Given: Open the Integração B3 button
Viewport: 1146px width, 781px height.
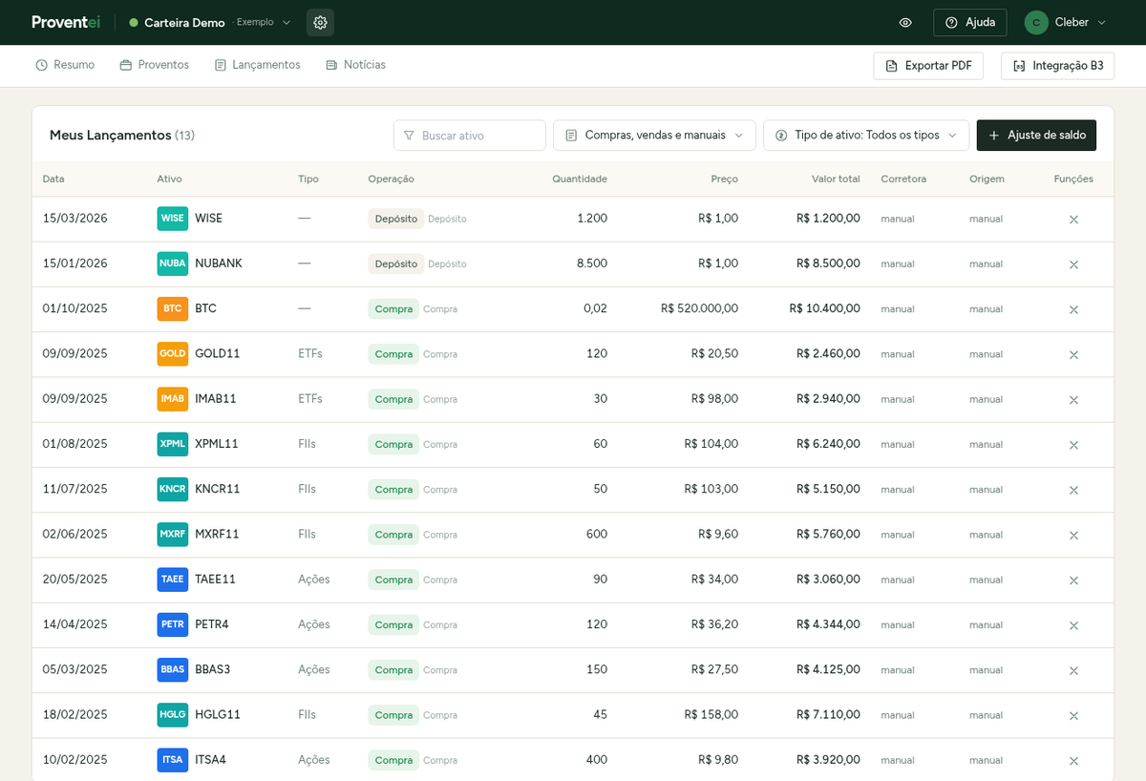Looking at the screenshot, I should tap(1057, 66).
